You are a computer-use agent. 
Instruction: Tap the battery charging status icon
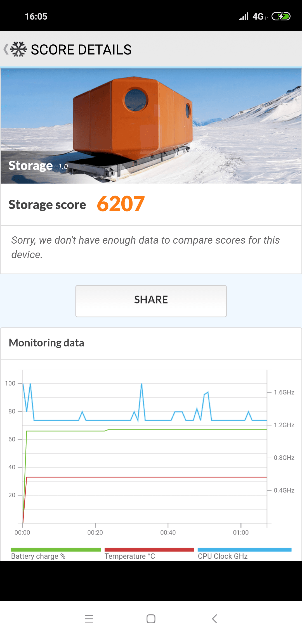click(x=281, y=16)
